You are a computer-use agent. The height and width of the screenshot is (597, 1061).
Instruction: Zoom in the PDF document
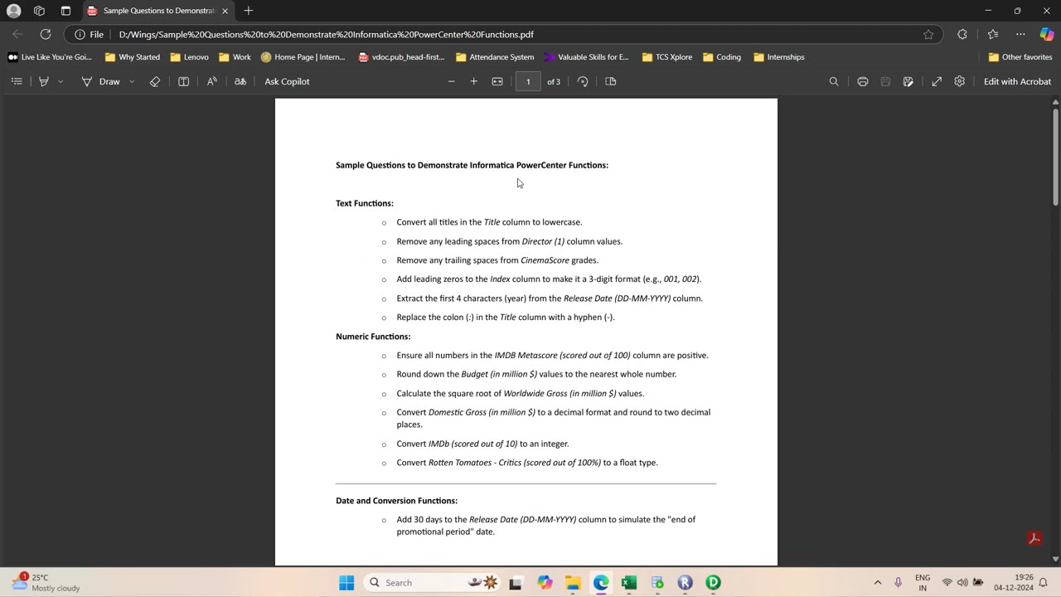pyautogui.click(x=474, y=81)
